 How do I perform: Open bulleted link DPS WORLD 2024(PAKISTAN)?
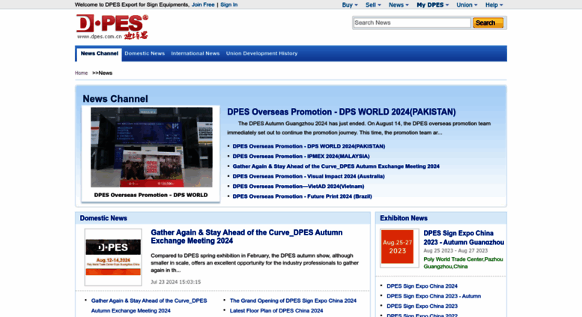coord(309,146)
